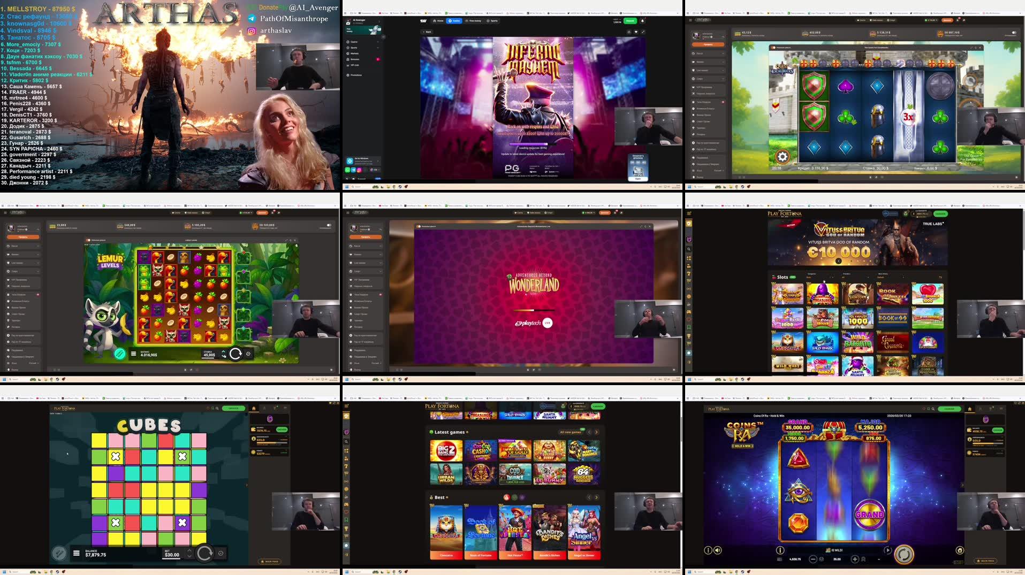Expand the Sports section in the 1W sidebar
The height and width of the screenshot is (575, 1025).
click(x=378, y=48)
